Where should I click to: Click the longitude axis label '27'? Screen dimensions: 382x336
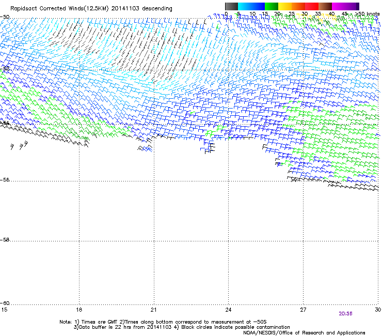[303, 310]
